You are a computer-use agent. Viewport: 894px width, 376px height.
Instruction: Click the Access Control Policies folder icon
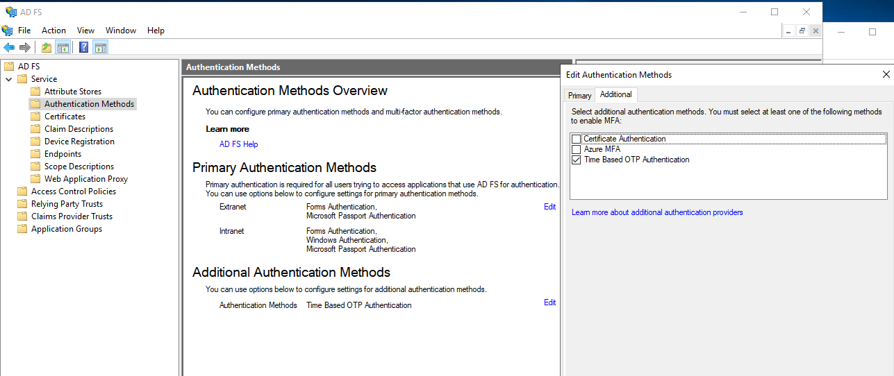[x=22, y=191]
